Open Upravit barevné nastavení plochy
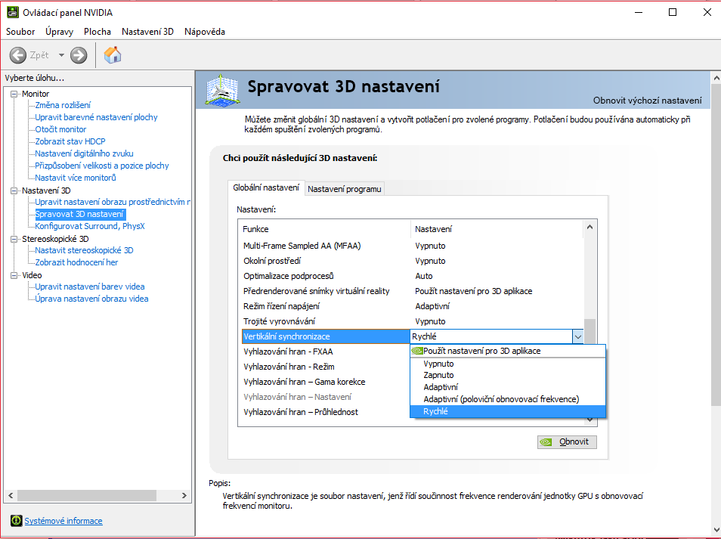Viewport: 721px width, 539px height. (96, 117)
